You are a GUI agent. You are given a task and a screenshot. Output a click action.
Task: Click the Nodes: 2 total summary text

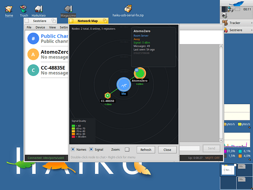(x=93, y=29)
